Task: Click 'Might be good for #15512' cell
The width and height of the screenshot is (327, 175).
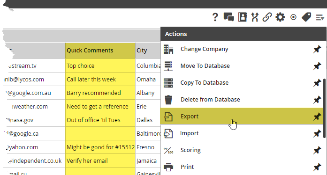Action: [x=100, y=147]
